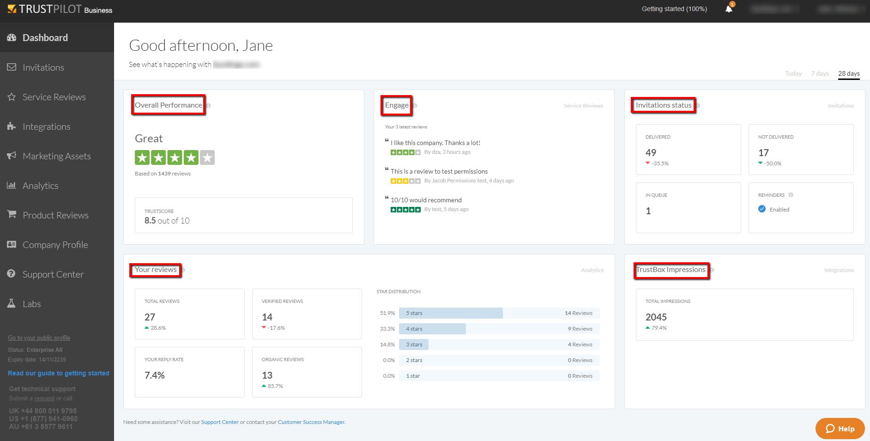
Task: Open the Help chat button
Action: pyautogui.click(x=840, y=429)
